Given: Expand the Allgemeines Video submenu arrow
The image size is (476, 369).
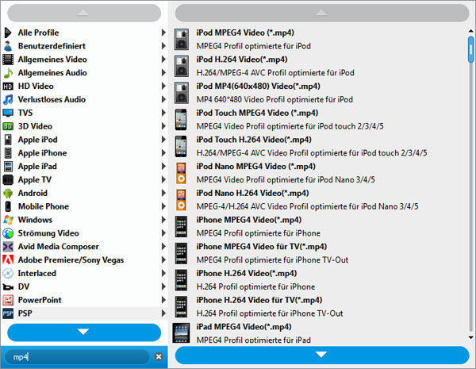Looking at the screenshot, I should coord(163,60).
